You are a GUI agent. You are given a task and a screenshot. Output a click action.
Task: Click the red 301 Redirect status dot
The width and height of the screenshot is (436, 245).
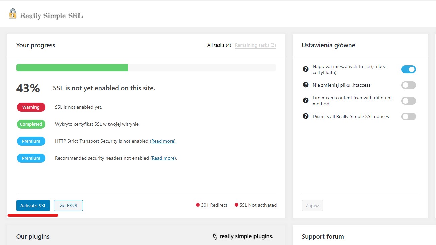(x=198, y=205)
